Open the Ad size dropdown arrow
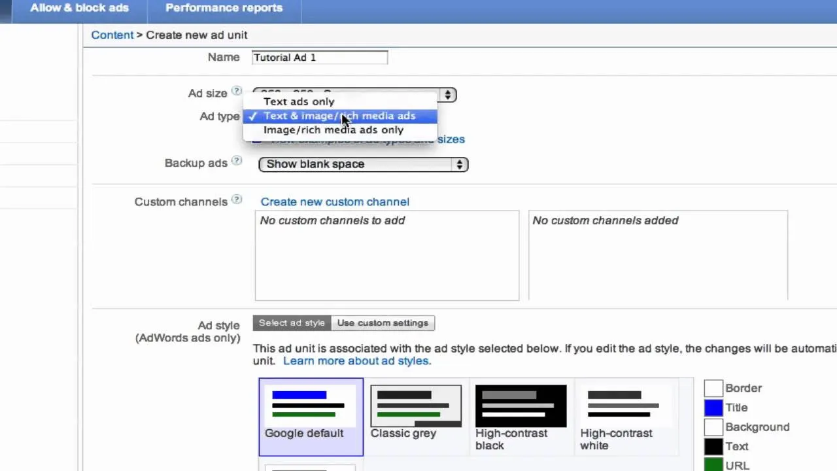Viewport: 837px width, 471px height. pos(447,95)
